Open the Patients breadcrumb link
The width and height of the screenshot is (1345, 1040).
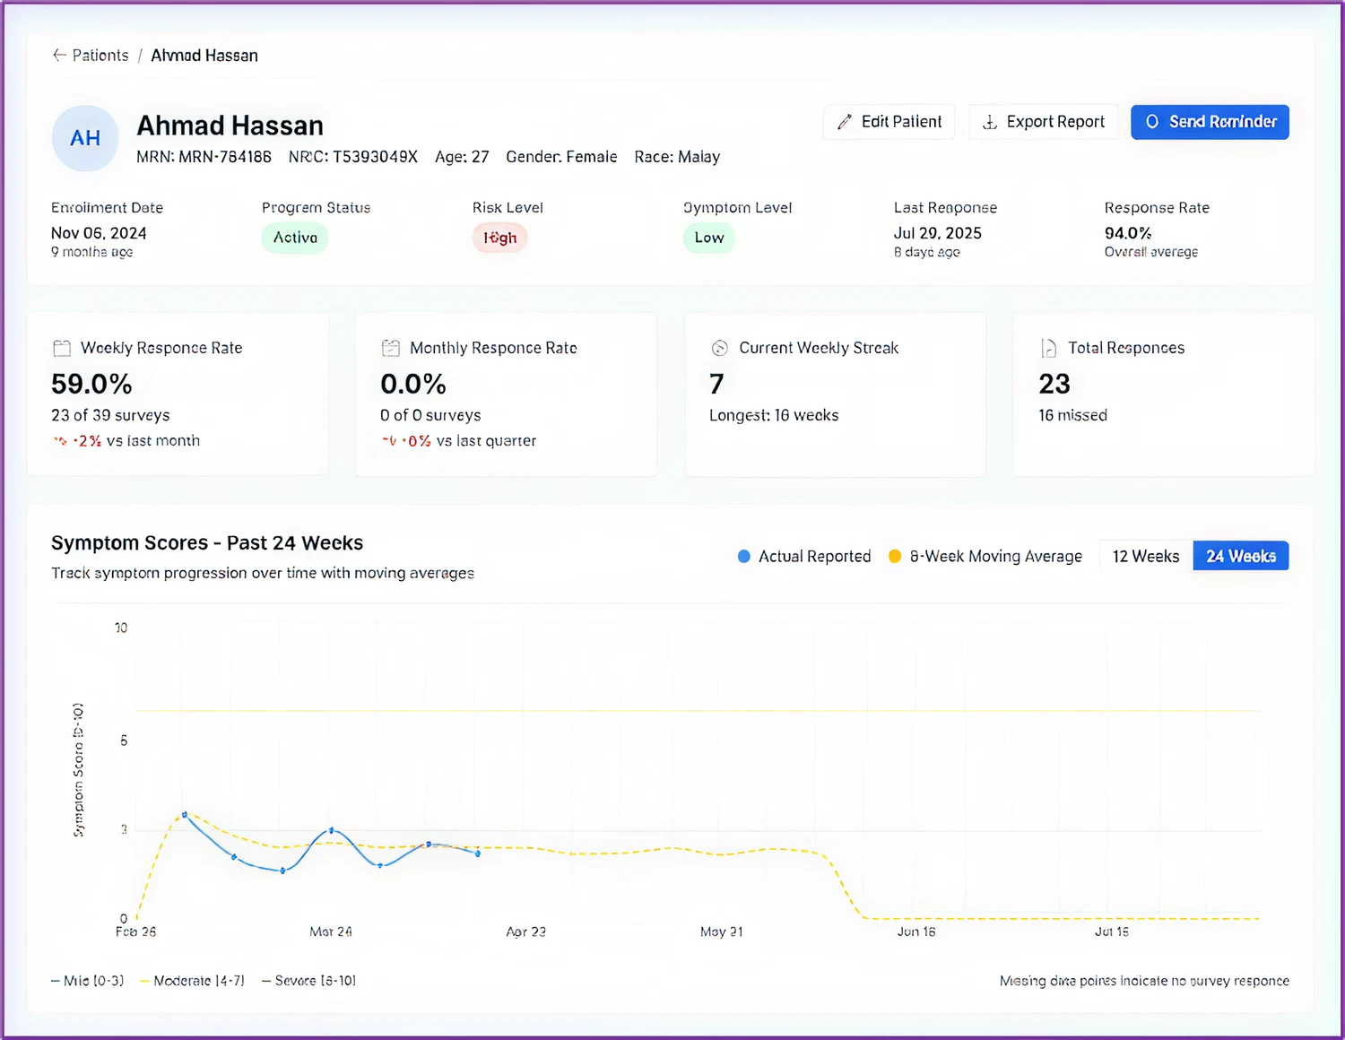coord(100,56)
